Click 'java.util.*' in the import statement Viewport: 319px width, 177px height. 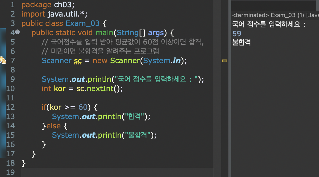[x=66, y=14]
